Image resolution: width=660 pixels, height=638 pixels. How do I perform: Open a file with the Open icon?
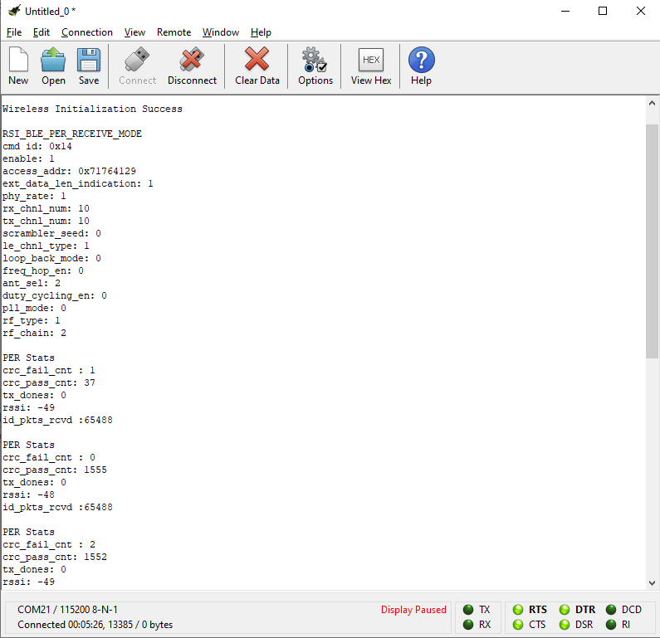point(53,66)
